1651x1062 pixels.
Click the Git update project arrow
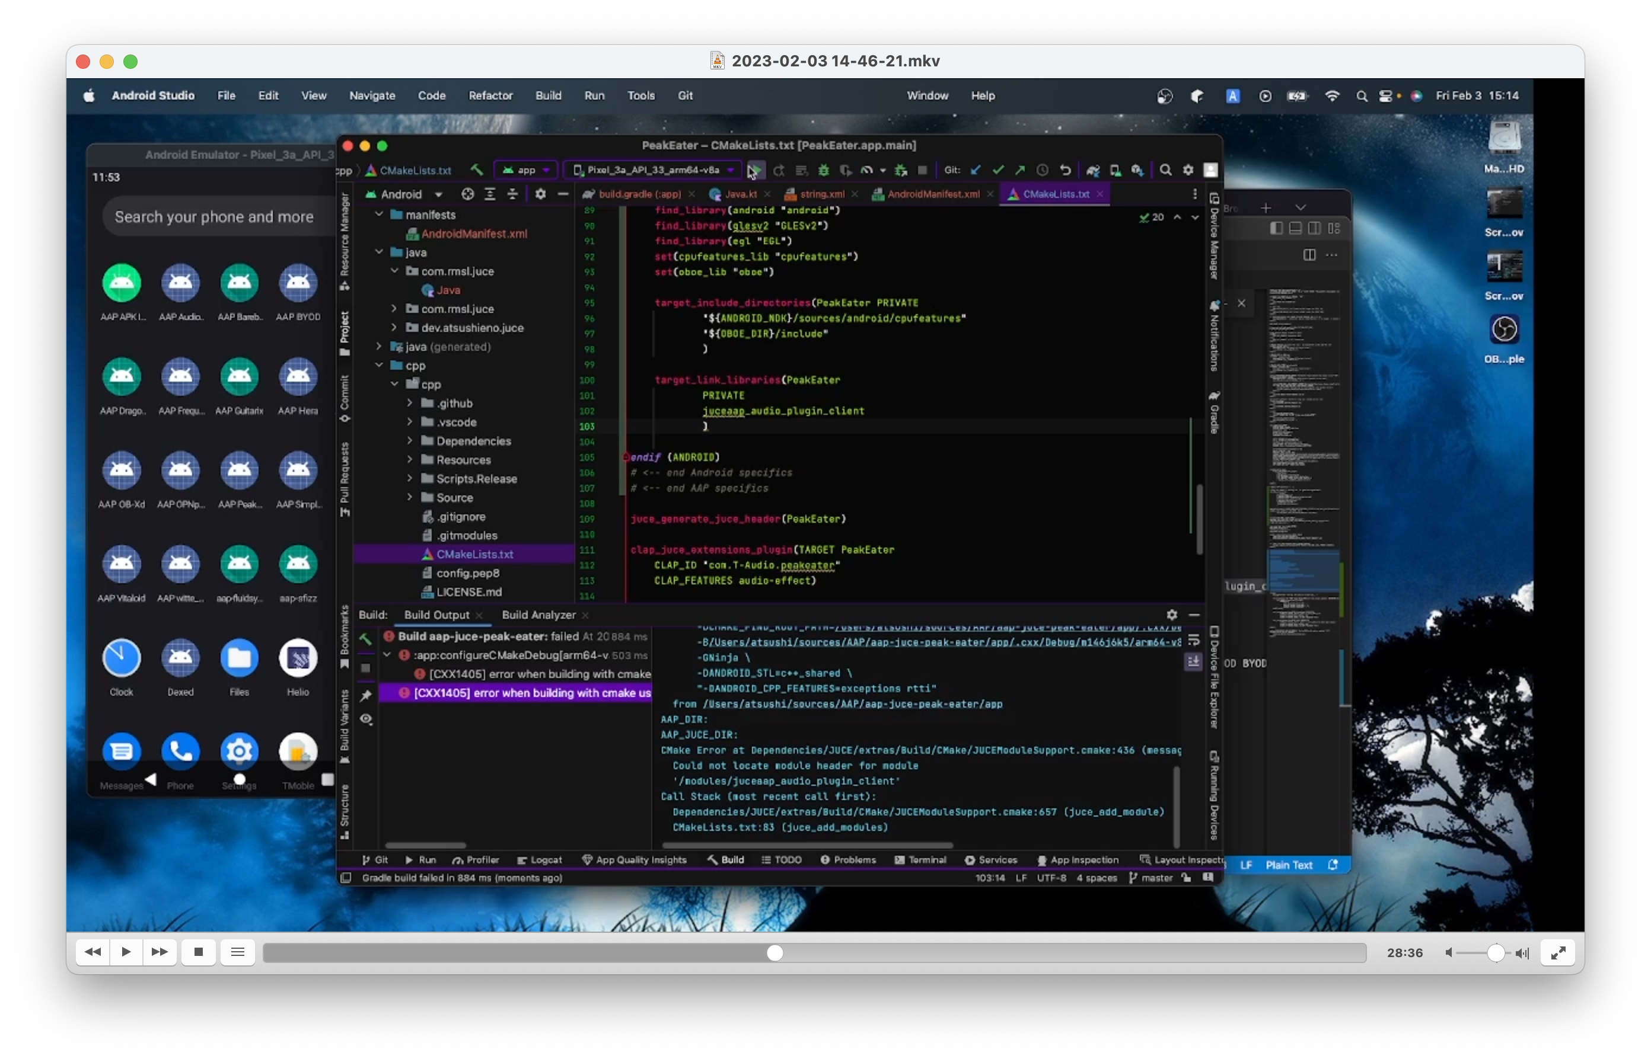(976, 169)
